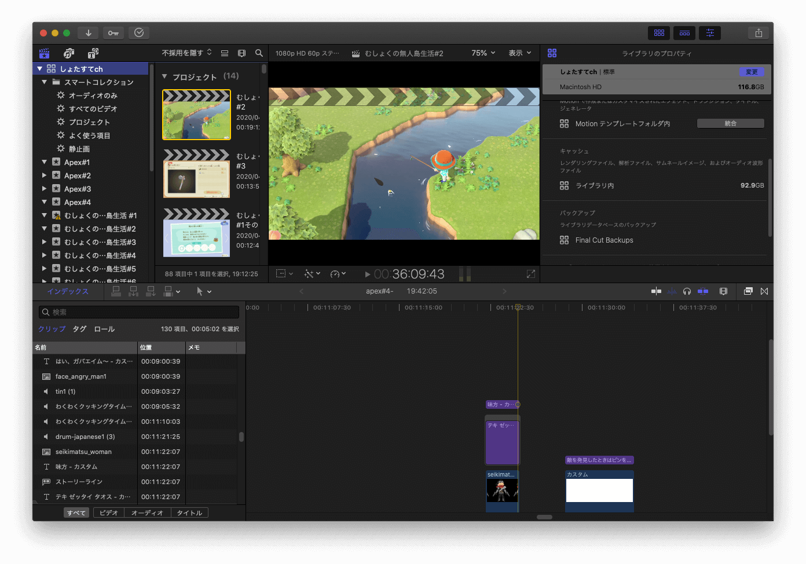Go back in timeline history arrow
This screenshot has height=564, width=806.
tap(301, 291)
